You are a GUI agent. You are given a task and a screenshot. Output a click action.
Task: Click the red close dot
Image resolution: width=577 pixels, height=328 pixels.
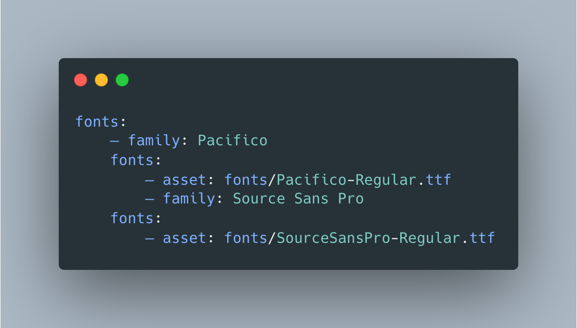pos(81,80)
